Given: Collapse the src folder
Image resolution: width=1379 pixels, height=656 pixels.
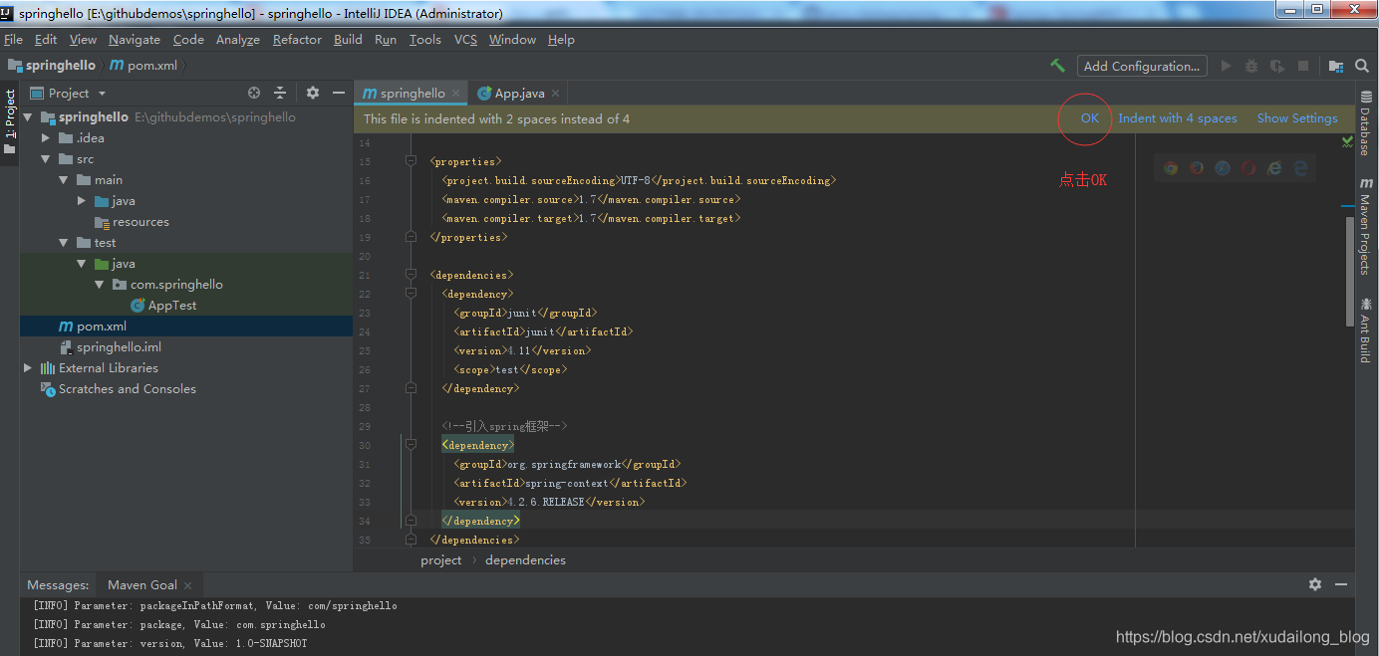Looking at the screenshot, I should click(x=46, y=159).
